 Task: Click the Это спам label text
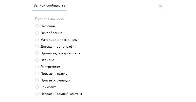(x=48, y=26)
